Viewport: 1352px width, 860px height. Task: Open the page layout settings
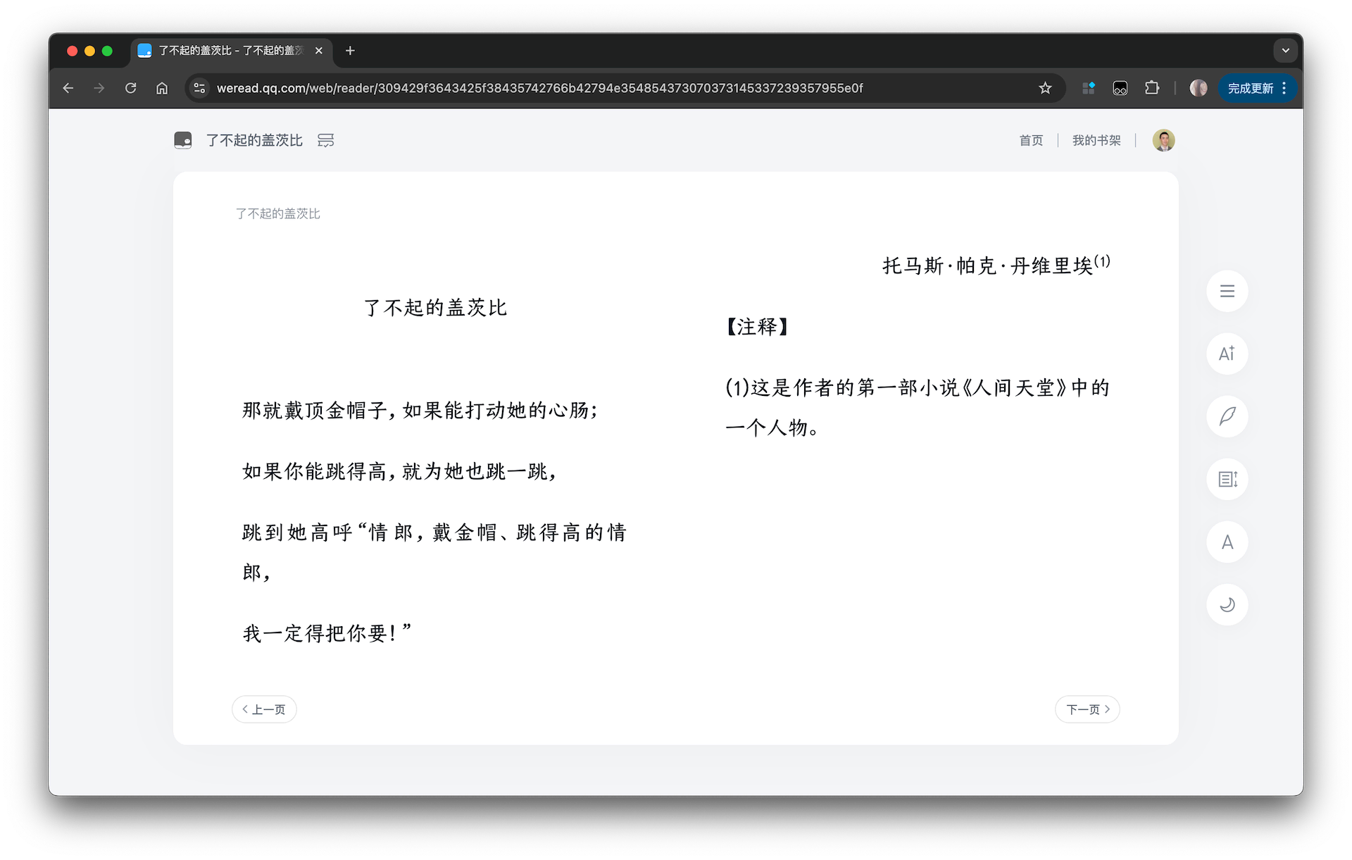1227,479
